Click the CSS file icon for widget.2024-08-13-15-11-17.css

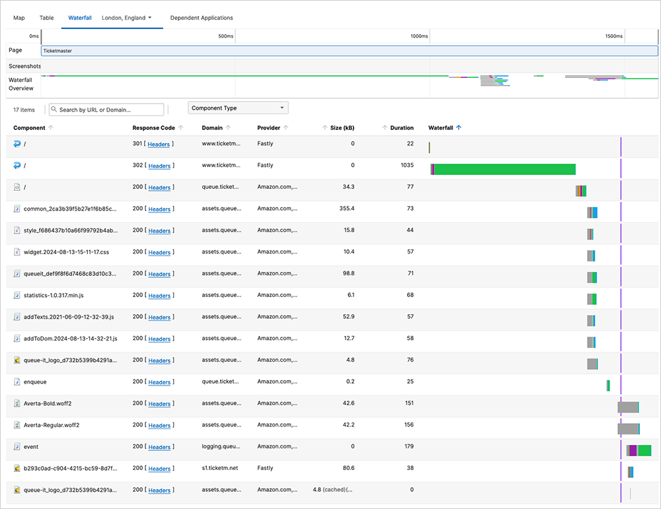click(x=17, y=252)
